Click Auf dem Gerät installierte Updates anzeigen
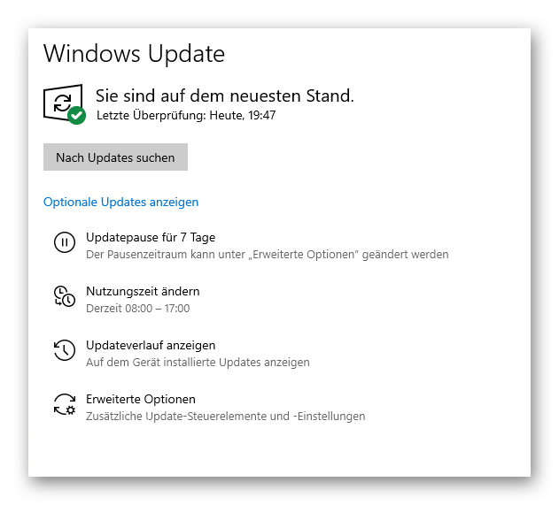Viewport: 559px width, 505px height. 198,363
